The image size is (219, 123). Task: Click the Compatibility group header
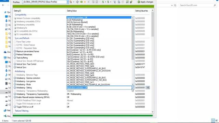tap(21, 15)
